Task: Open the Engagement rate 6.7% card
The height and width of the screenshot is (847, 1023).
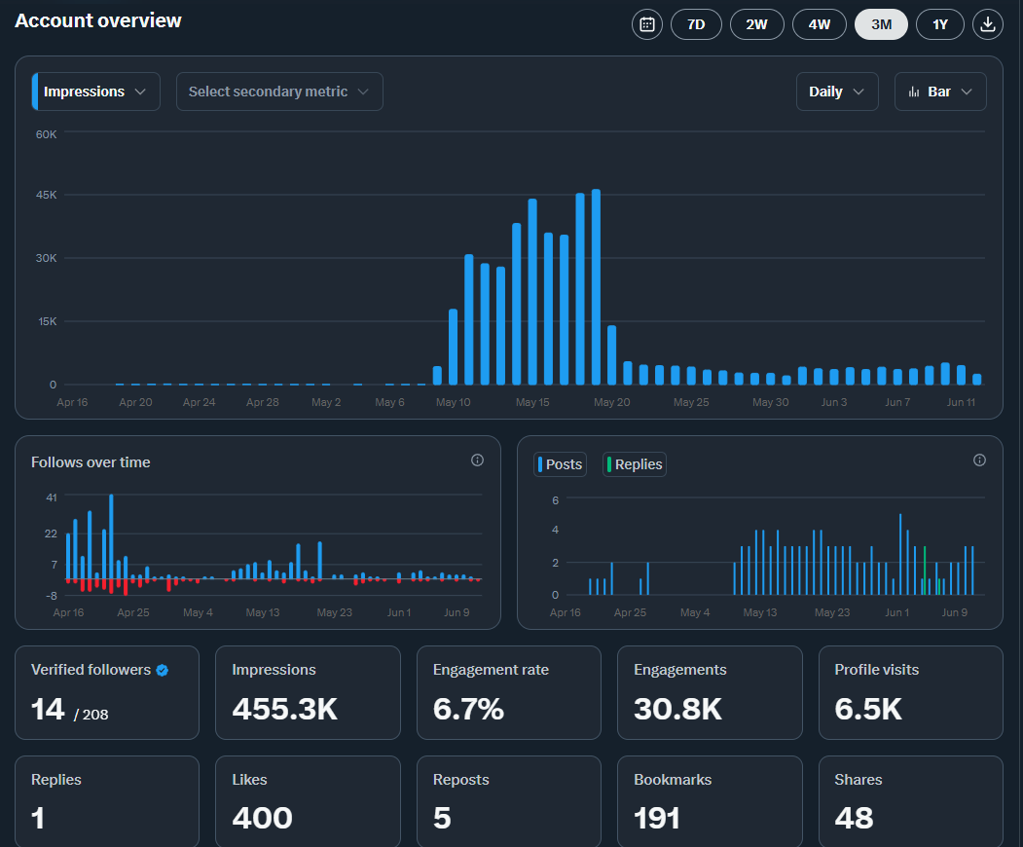Action: (x=509, y=692)
